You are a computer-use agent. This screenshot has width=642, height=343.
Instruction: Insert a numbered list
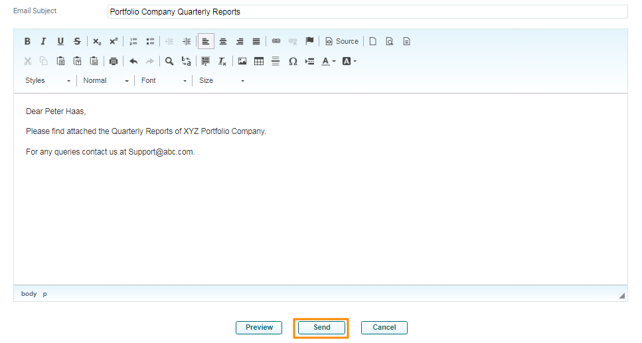(133, 41)
